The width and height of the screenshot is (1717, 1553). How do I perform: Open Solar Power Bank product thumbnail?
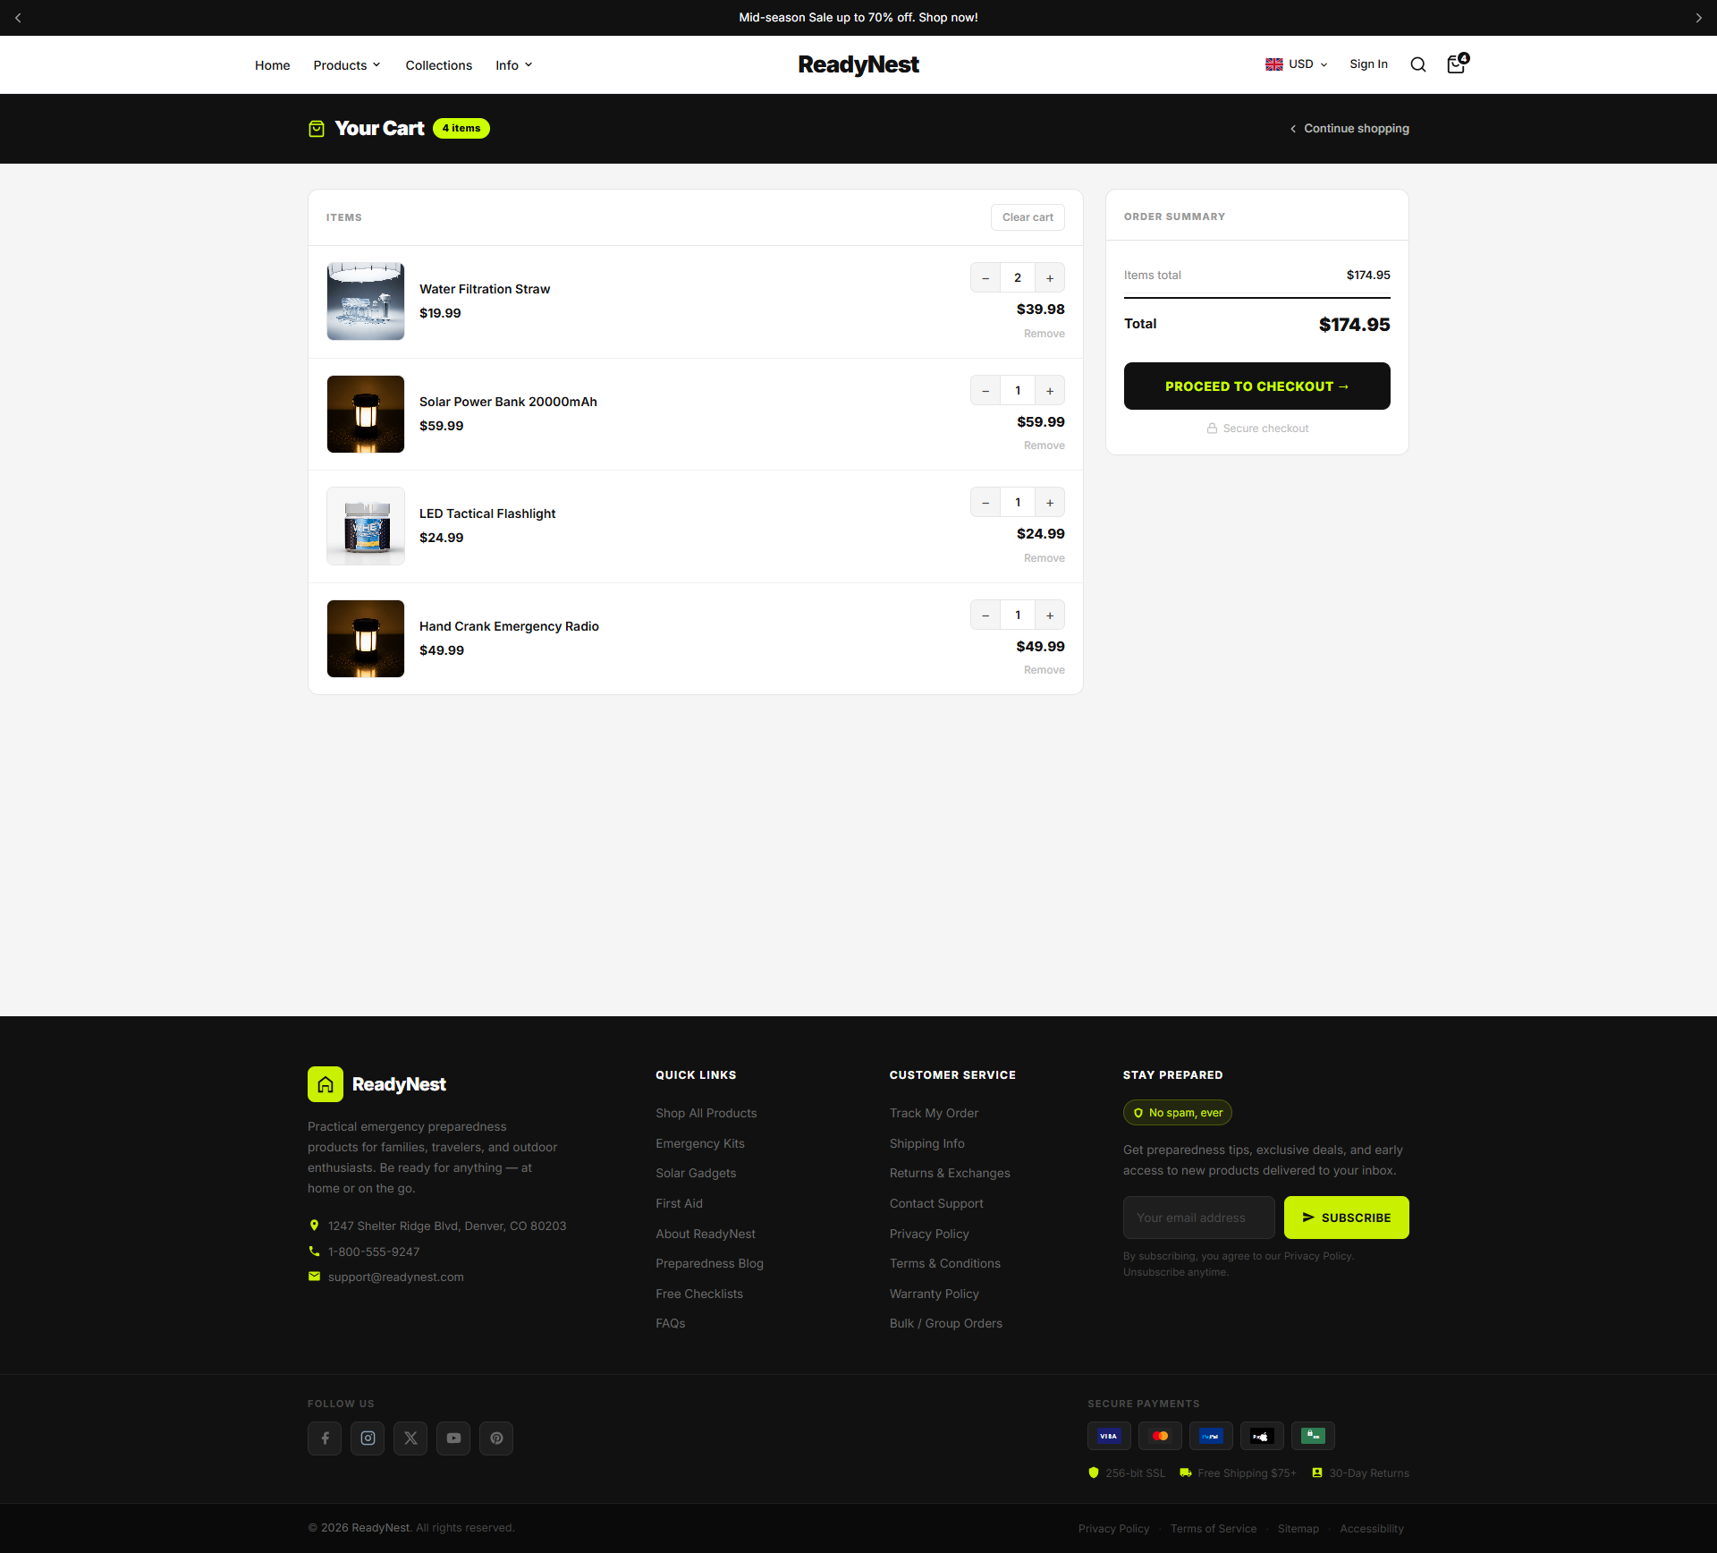[366, 414]
